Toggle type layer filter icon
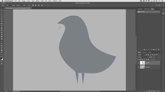This screenshot has height=92, width=165. point(151,55)
